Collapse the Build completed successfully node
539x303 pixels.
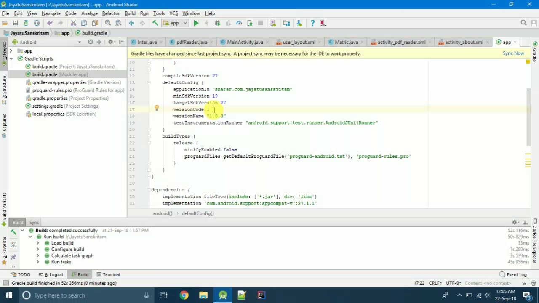[x=23, y=231]
